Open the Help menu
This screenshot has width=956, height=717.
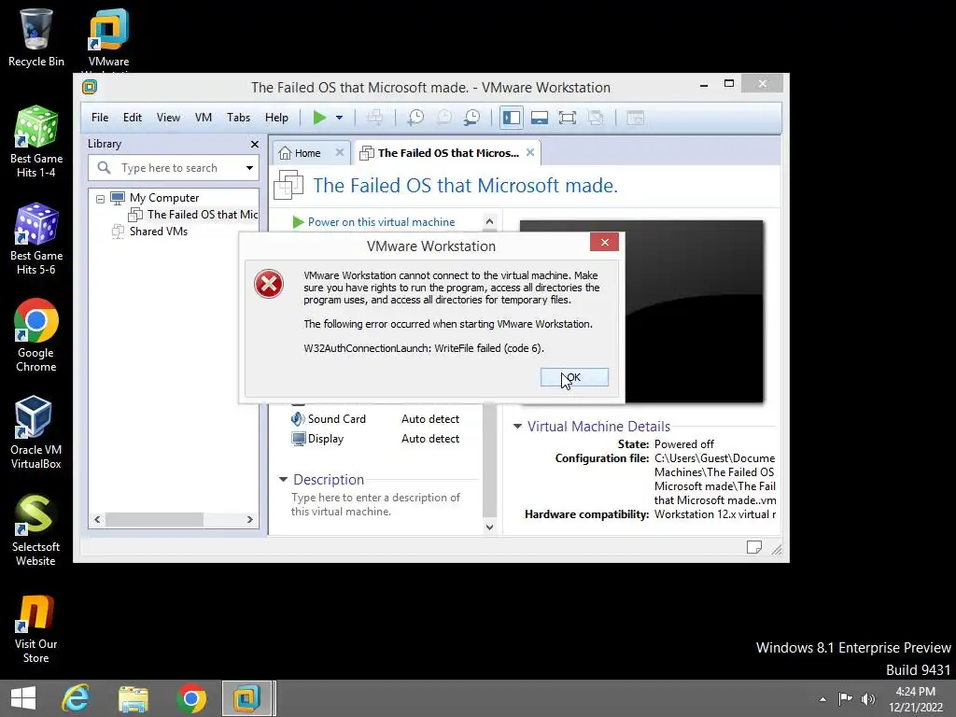coord(276,118)
